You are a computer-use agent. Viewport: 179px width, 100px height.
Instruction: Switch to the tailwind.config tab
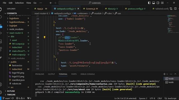[x=160, y=9]
